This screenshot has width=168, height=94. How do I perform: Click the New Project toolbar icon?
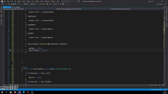pos(8,4)
